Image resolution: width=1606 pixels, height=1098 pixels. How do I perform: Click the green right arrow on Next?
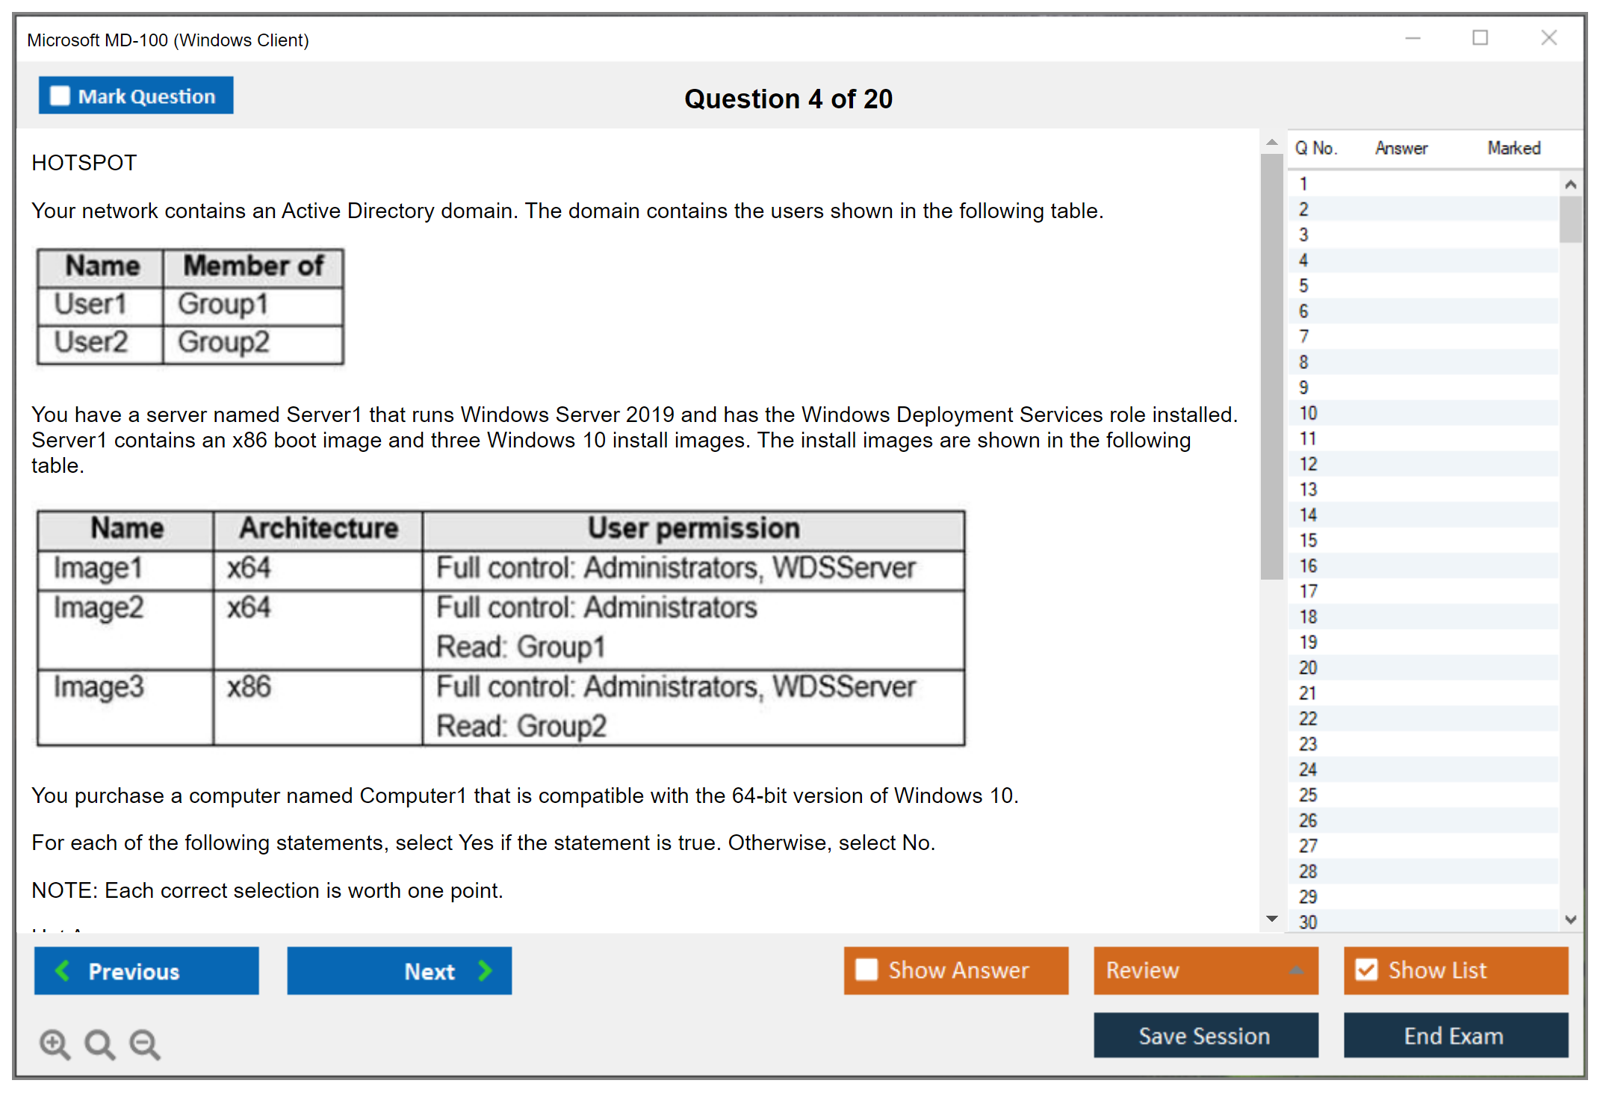485,970
